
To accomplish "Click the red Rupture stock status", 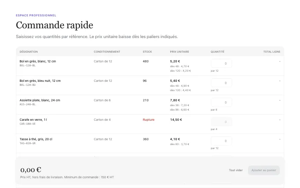I will tap(149, 120).
